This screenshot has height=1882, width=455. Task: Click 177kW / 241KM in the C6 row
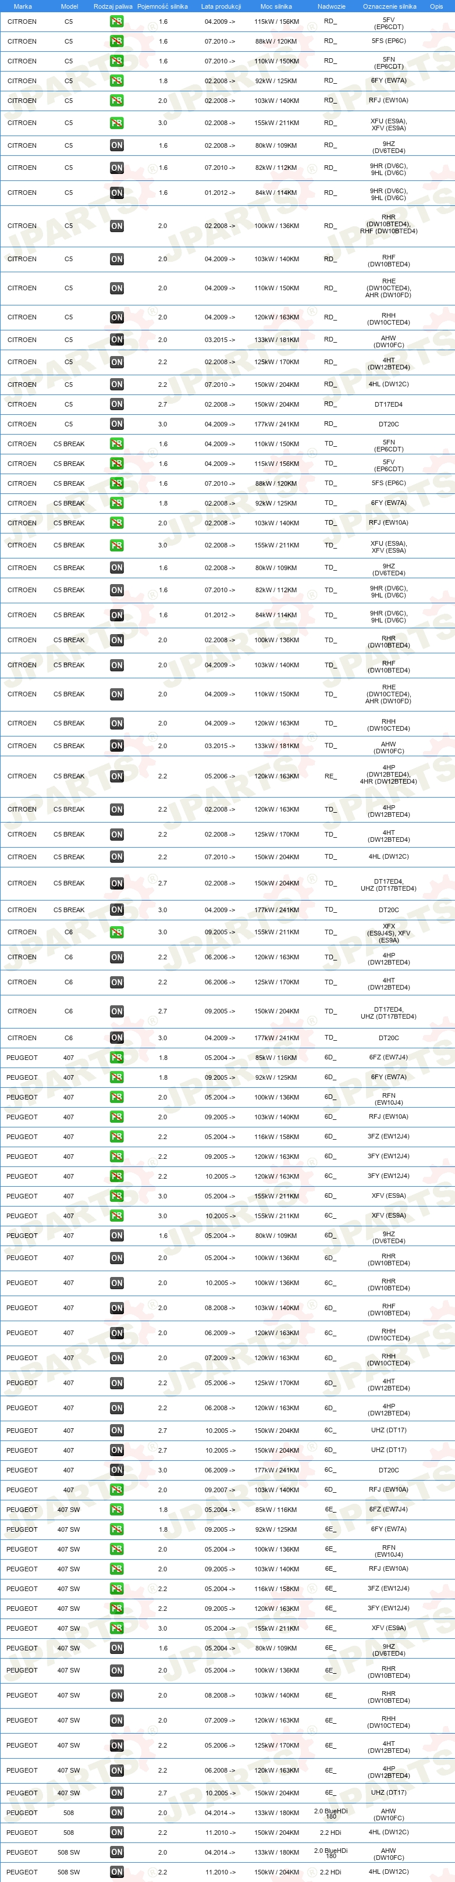276,1038
